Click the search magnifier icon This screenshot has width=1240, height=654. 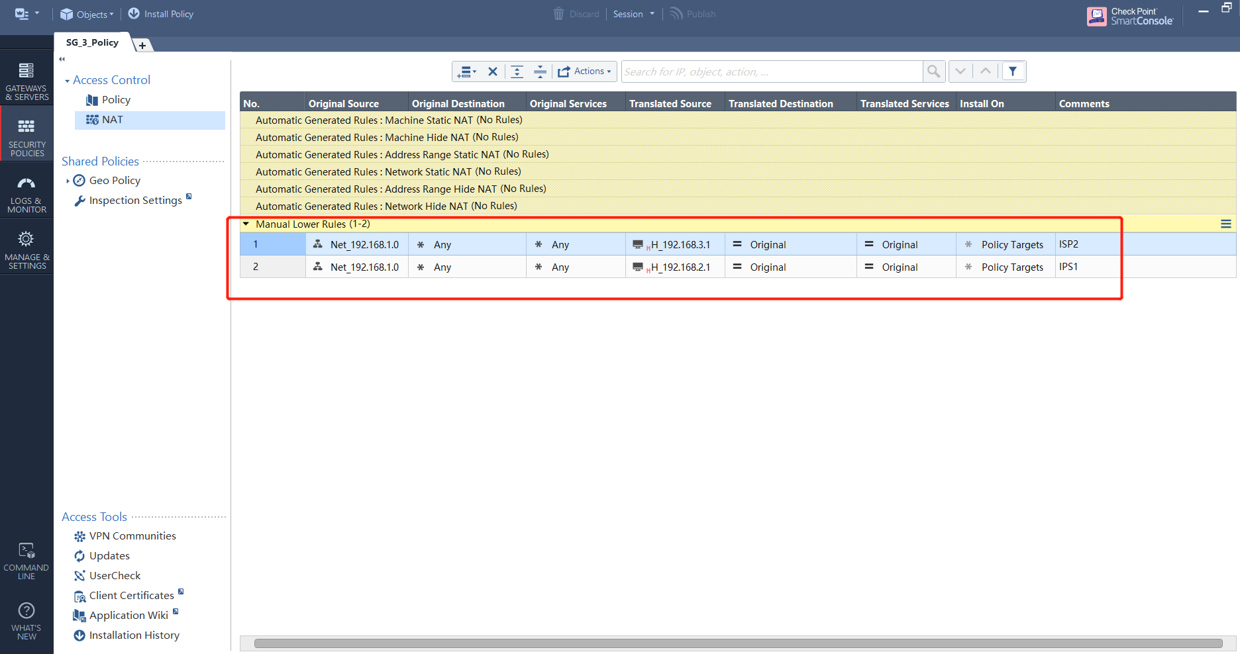pyautogui.click(x=934, y=71)
